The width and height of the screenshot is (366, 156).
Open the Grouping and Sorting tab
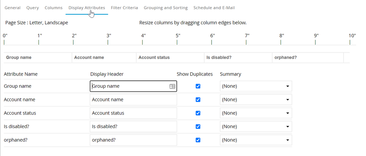tap(165, 8)
